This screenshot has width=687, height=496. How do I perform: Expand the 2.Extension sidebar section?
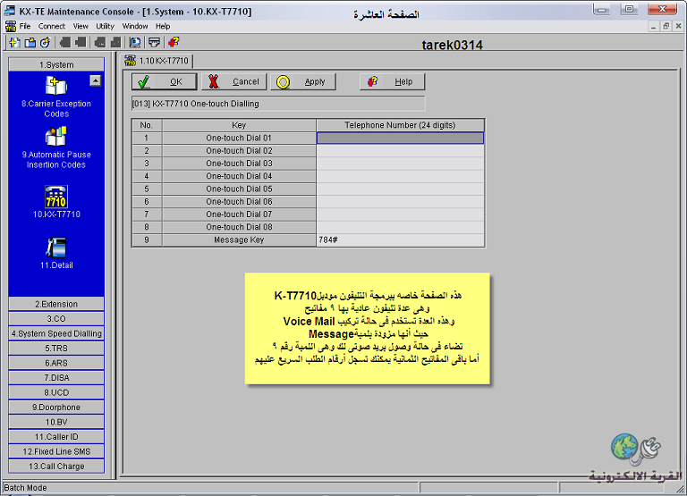tap(56, 304)
